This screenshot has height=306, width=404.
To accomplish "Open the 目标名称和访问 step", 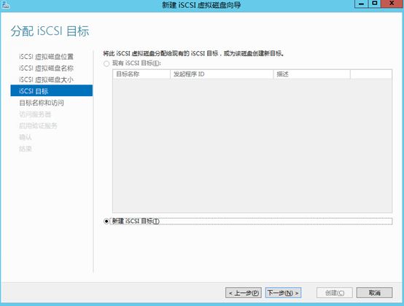I will coord(42,103).
